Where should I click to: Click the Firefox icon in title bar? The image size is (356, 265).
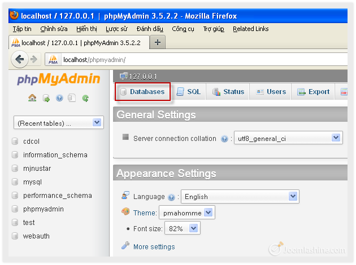tap(14, 16)
